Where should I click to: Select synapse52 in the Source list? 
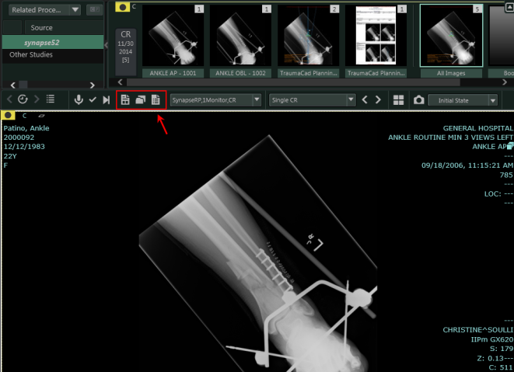click(41, 42)
